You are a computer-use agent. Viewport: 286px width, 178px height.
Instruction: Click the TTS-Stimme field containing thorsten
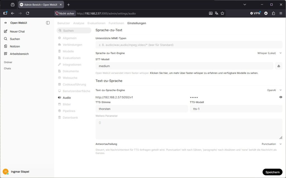click(x=142, y=109)
